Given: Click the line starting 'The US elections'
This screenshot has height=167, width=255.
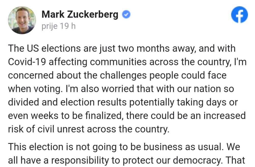Looking at the screenshot, I should point(122,48).
